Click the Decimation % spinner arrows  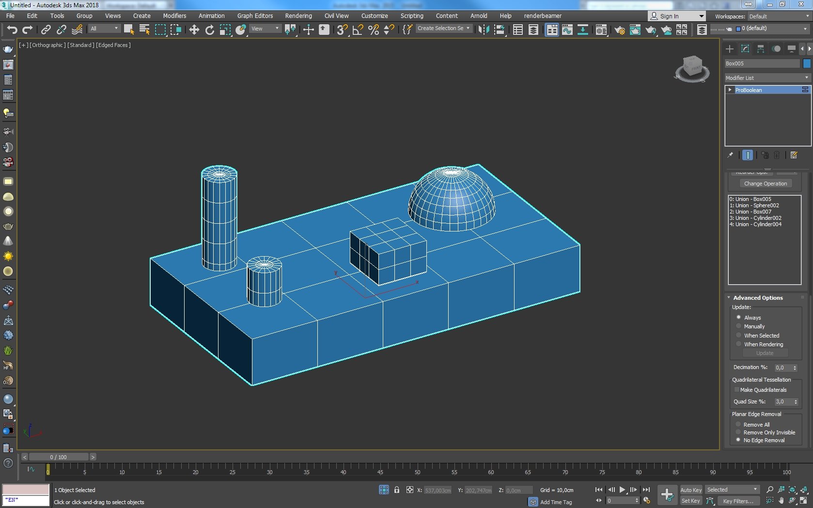[795, 368]
